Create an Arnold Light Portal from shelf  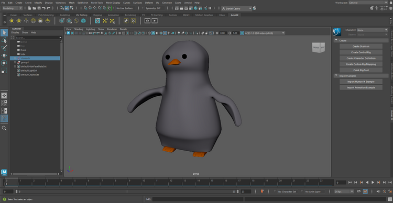coord(40,21)
